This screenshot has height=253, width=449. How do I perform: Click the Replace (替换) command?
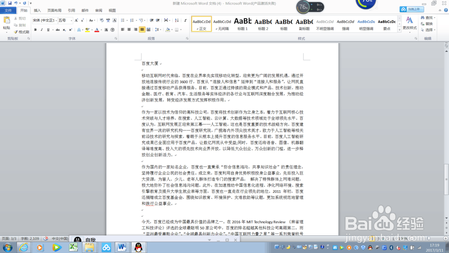tap(427, 24)
